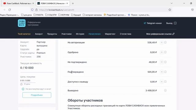Expand the Подтверждено row

point(162,72)
